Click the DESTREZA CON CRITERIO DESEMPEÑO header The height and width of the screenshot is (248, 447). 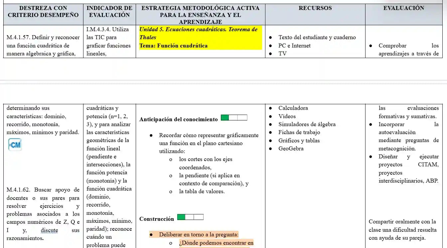(43, 11)
